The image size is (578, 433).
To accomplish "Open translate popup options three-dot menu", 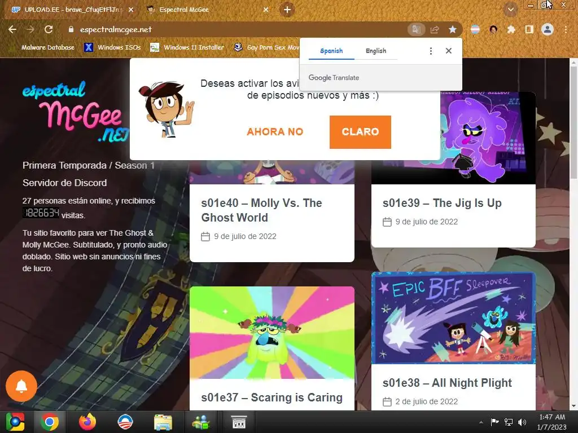I will (431, 51).
